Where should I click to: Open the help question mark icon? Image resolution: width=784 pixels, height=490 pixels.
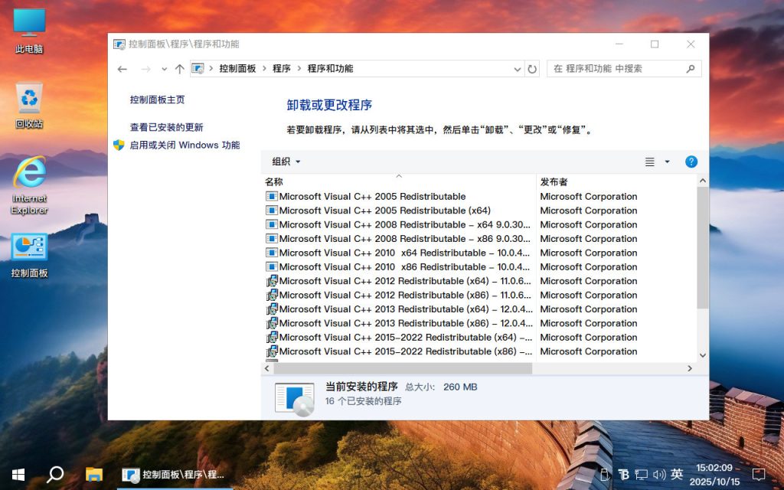pos(691,162)
